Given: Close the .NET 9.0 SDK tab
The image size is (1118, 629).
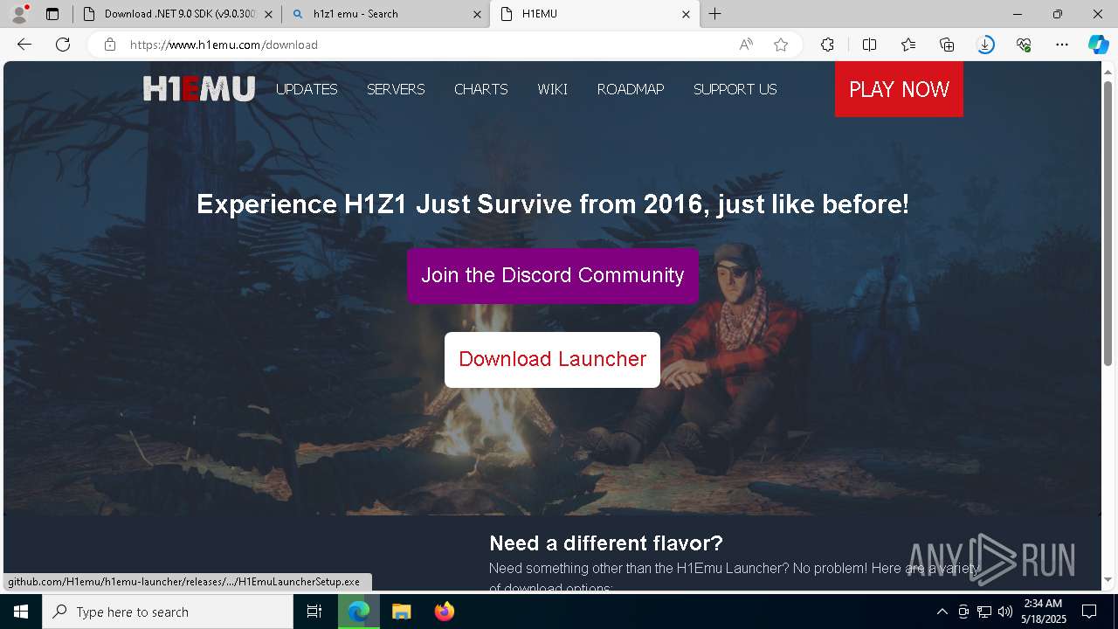Looking at the screenshot, I should pyautogui.click(x=268, y=14).
